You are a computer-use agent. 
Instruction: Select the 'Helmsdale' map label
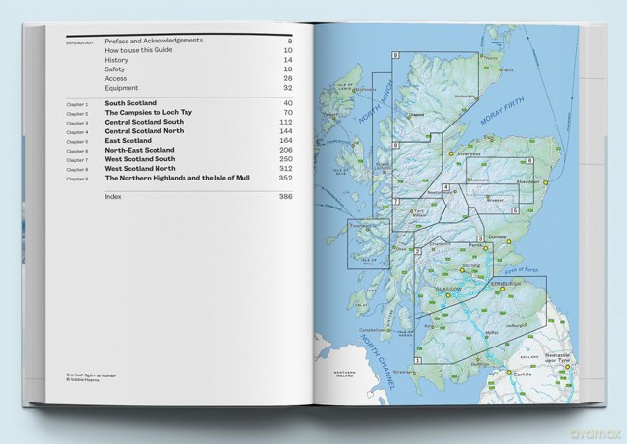pyautogui.click(x=465, y=97)
